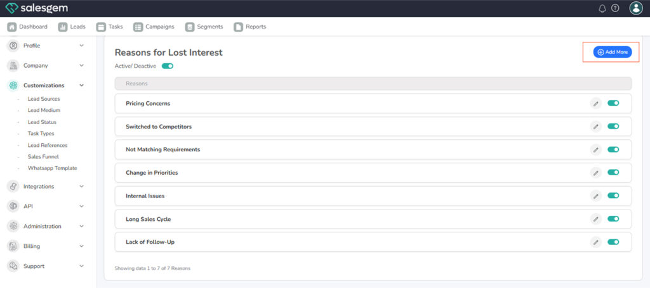Viewport: 650px width, 288px height.
Task: Open the user account avatar
Action: tap(635, 8)
